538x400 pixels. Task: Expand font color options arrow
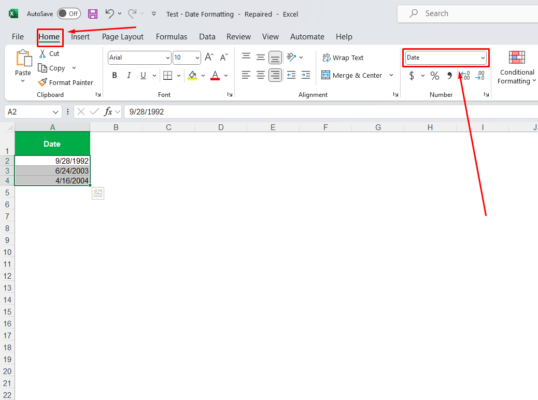(x=226, y=76)
